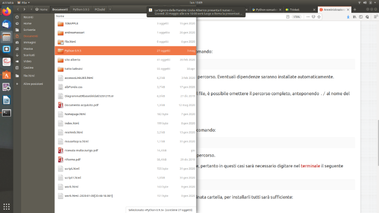This screenshot has width=379, height=213.
Task: Toggle reader view in address bar
Action: 287,17
